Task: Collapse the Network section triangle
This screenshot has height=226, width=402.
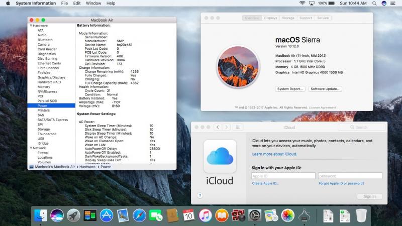Action: point(31,148)
